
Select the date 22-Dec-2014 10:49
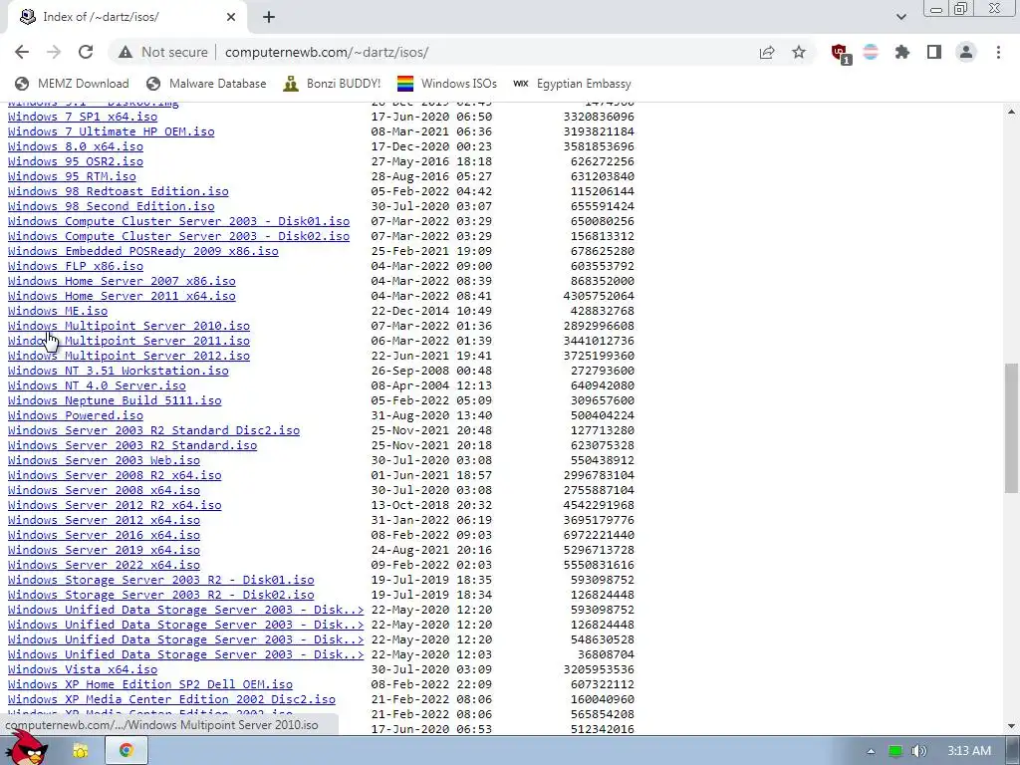coord(431,312)
